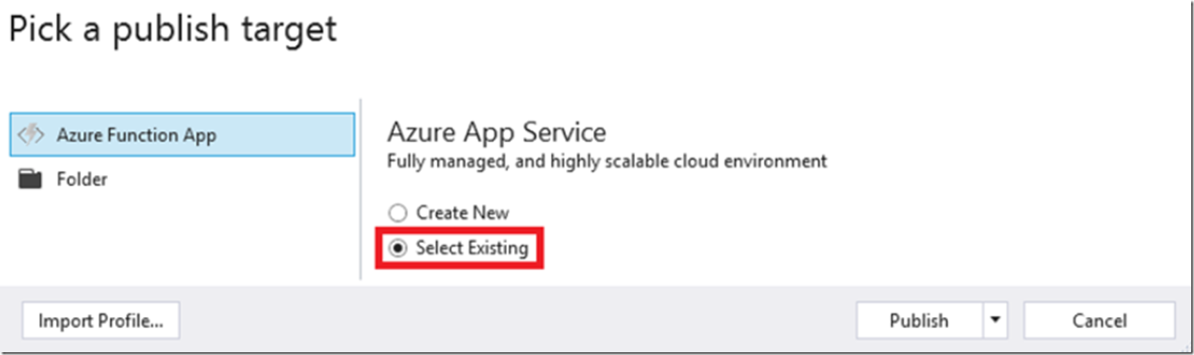This screenshot has height=355, width=1194.
Task: Enable the Create New radio button
Action: 398,212
